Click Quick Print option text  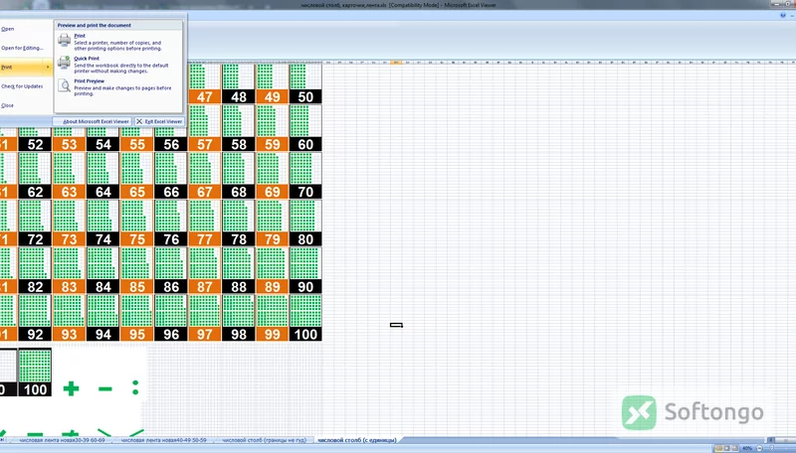pos(87,59)
